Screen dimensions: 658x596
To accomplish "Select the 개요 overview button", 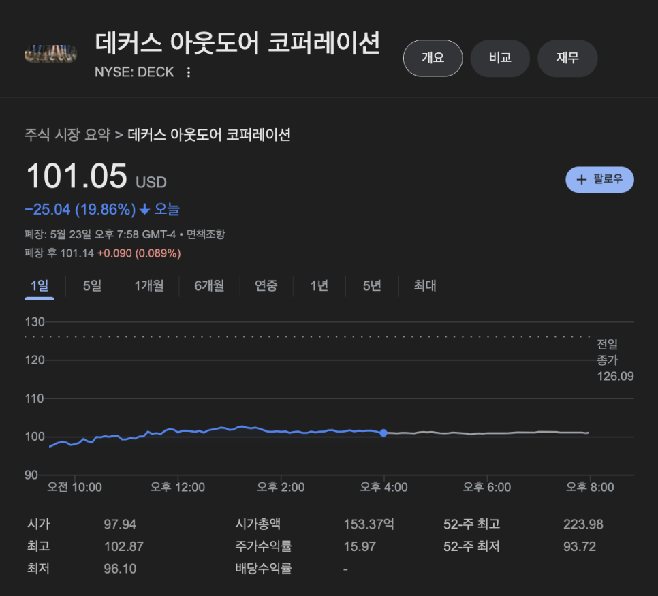I will click(x=433, y=58).
